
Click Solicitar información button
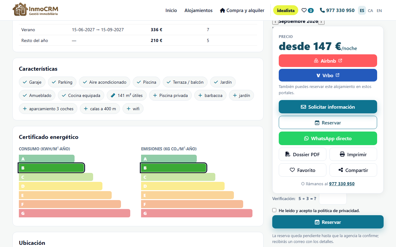[x=328, y=107]
